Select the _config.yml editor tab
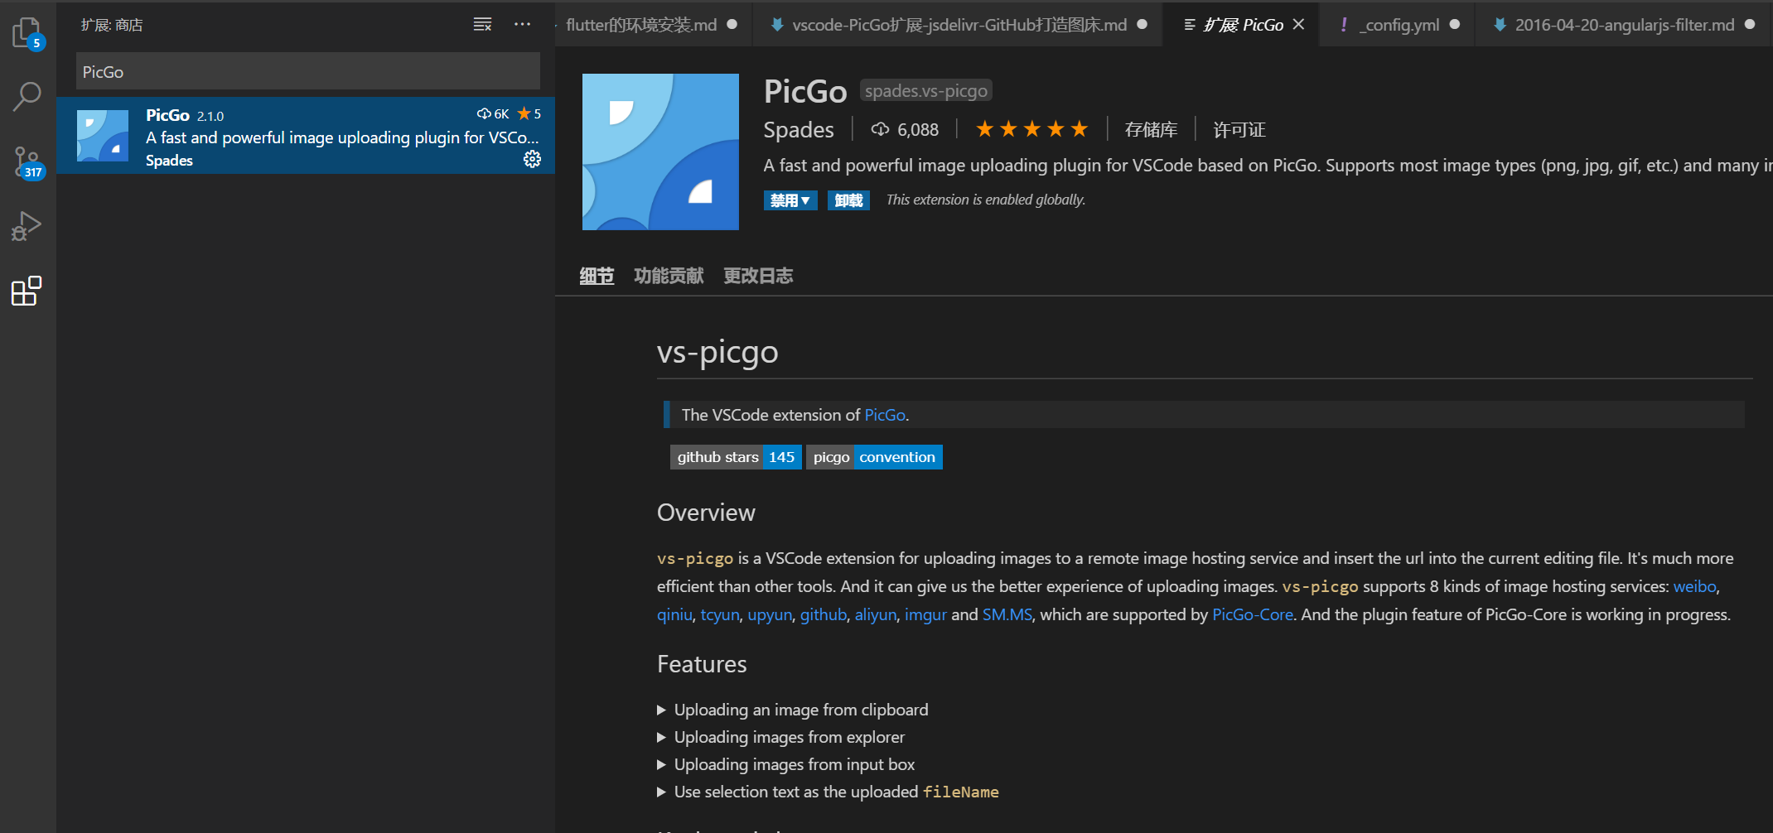 coord(1397,25)
